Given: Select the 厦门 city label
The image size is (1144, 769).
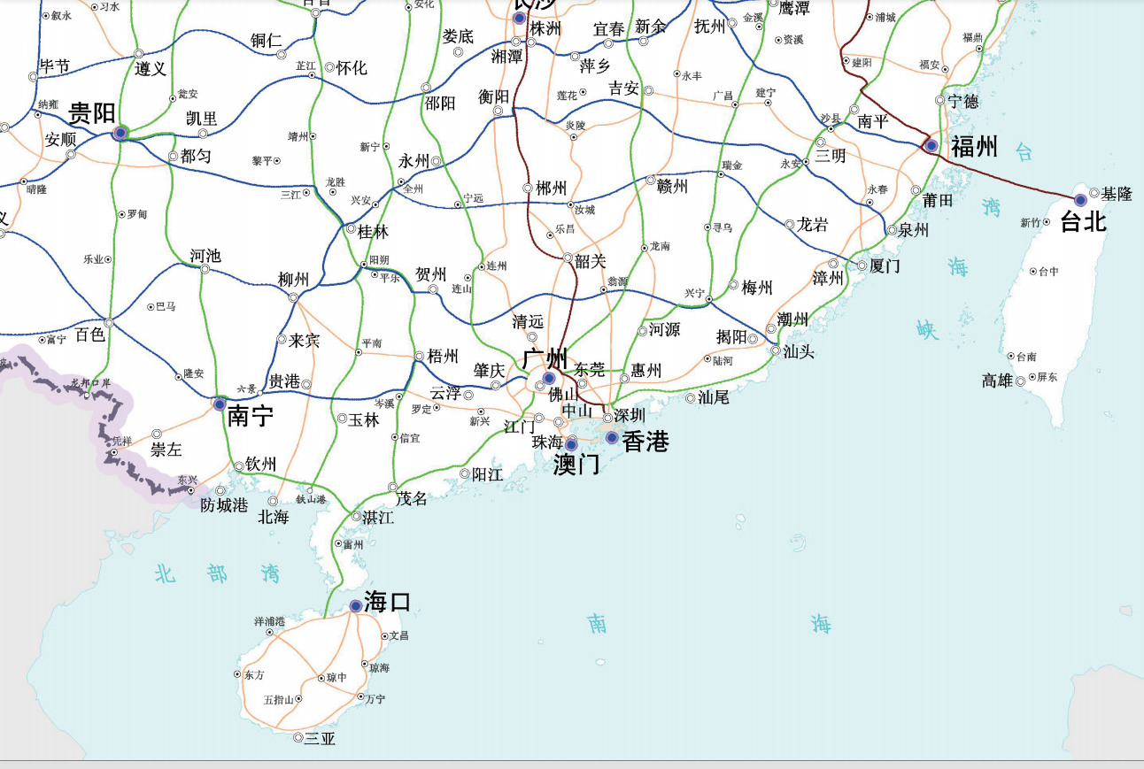Looking at the screenshot, I should 885,265.
